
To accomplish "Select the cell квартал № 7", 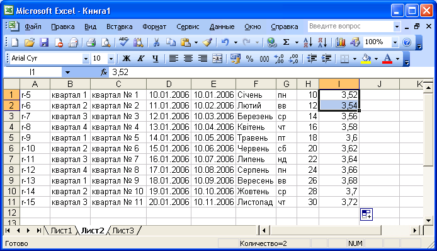I will [118, 159].
